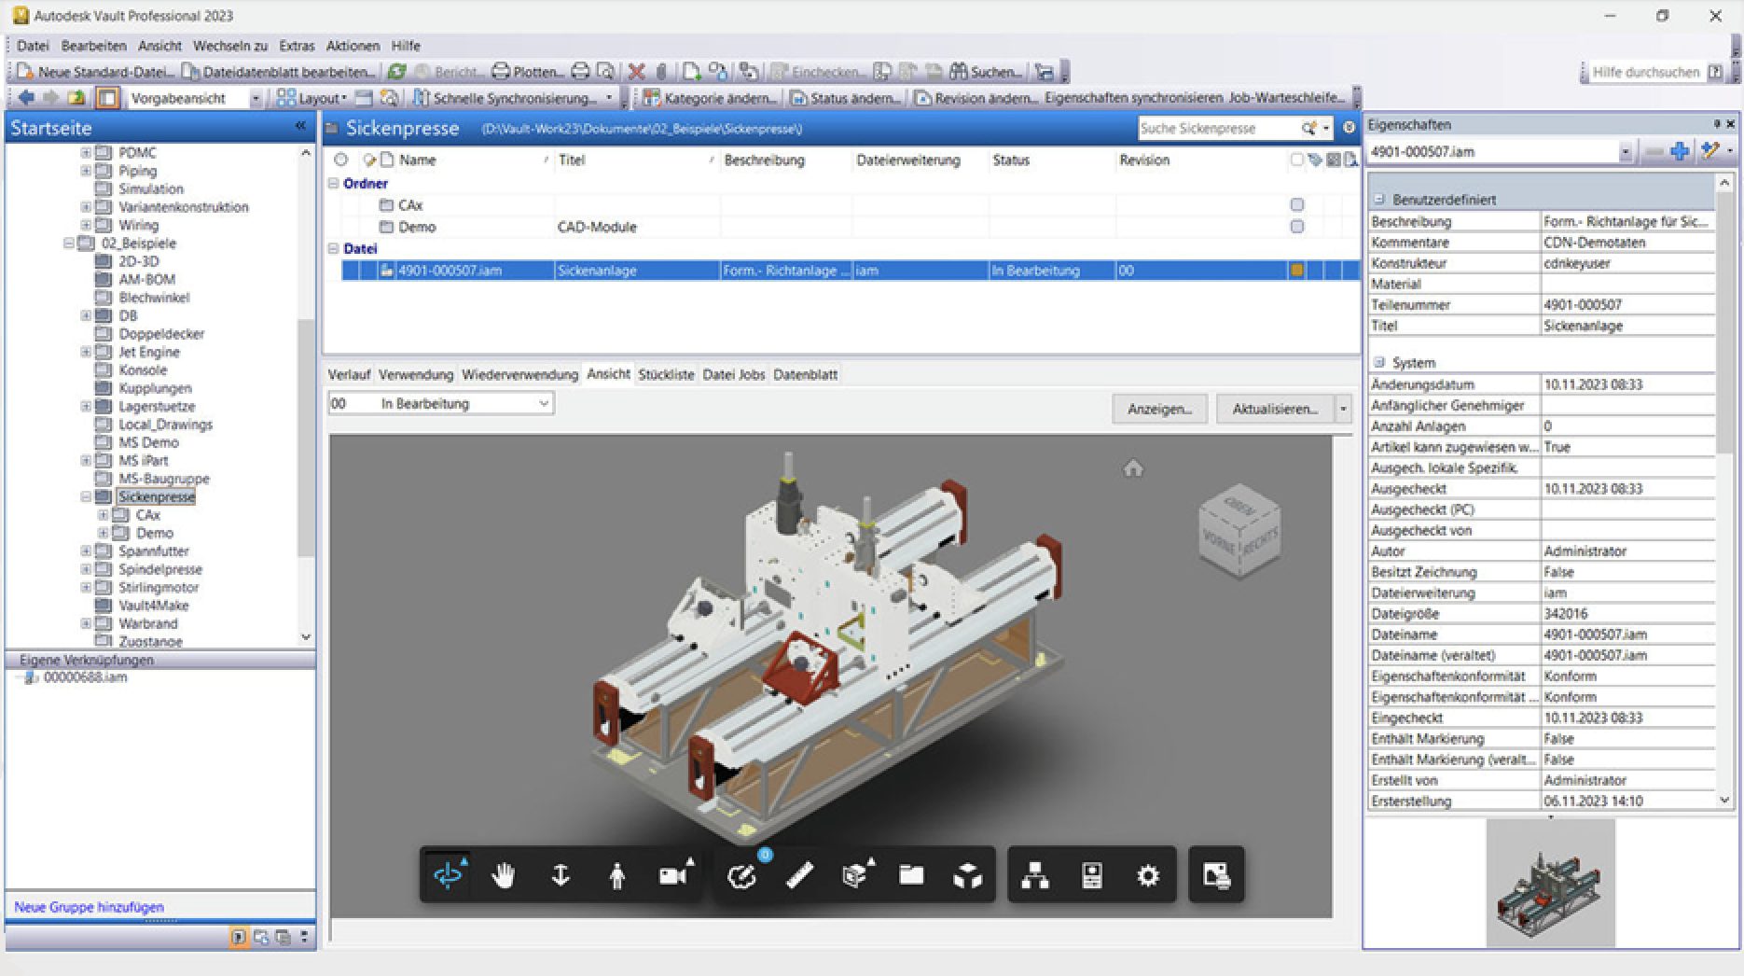This screenshot has height=976, width=1744.
Task: Switch to the Verlauf tab
Action: tap(349, 374)
